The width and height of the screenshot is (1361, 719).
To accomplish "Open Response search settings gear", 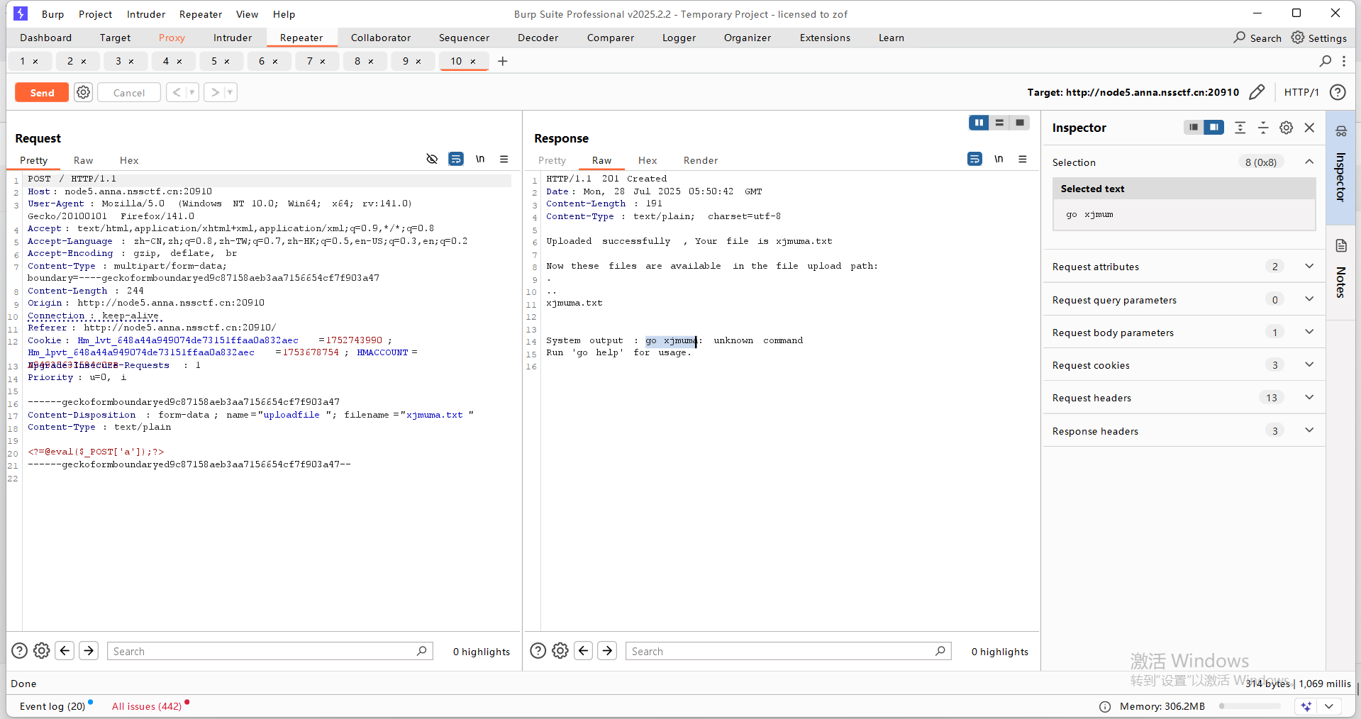I will click(x=560, y=650).
